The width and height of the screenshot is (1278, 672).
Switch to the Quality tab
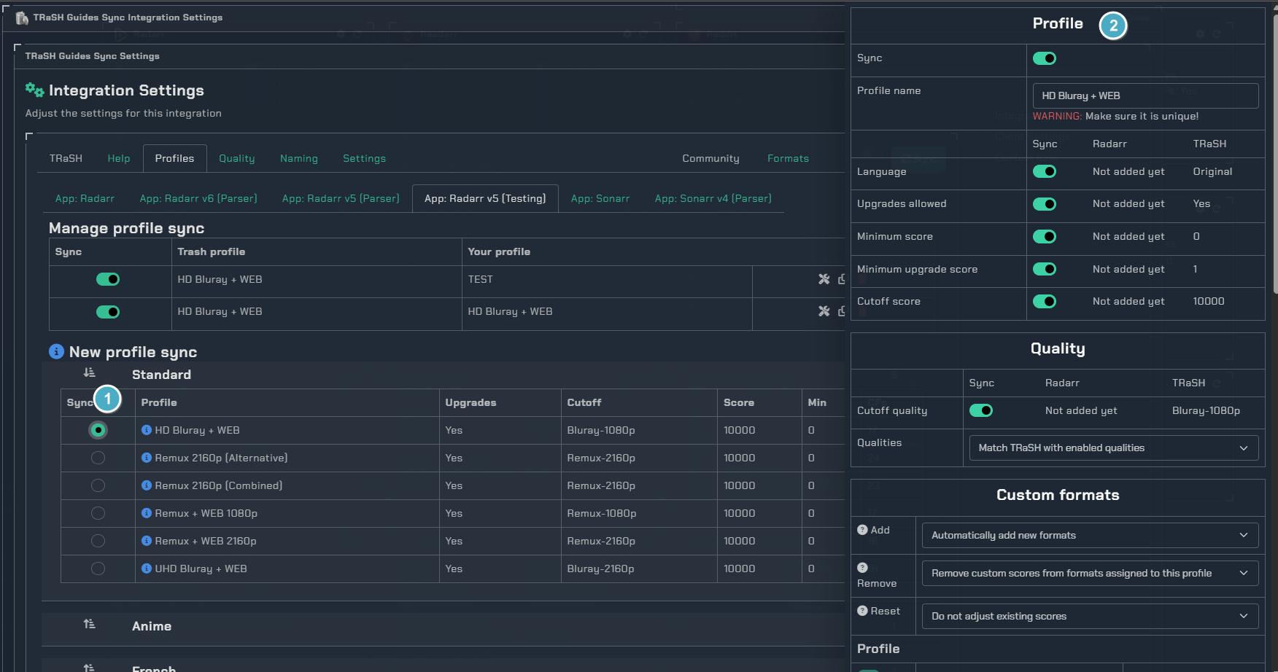(236, 158)
